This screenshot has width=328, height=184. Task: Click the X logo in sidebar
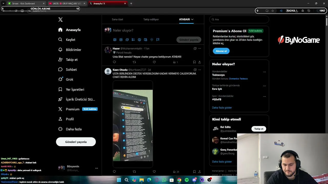coord(60,20)
